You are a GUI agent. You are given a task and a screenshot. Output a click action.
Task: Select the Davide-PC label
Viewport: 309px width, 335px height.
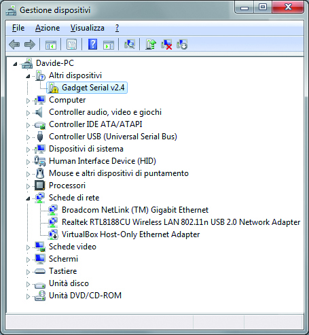pyautogui.click(x=55, y=63)
